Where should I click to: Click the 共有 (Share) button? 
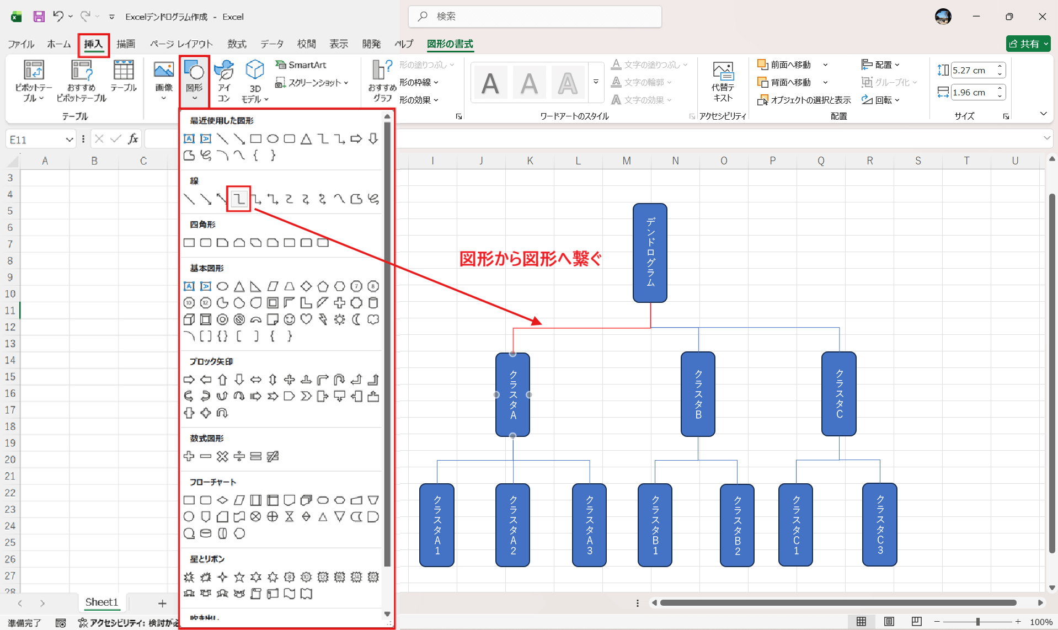pos(1028,44)
